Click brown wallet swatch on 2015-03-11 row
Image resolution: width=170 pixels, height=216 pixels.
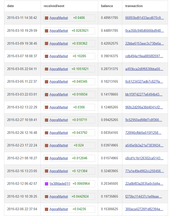click(47, 18)
